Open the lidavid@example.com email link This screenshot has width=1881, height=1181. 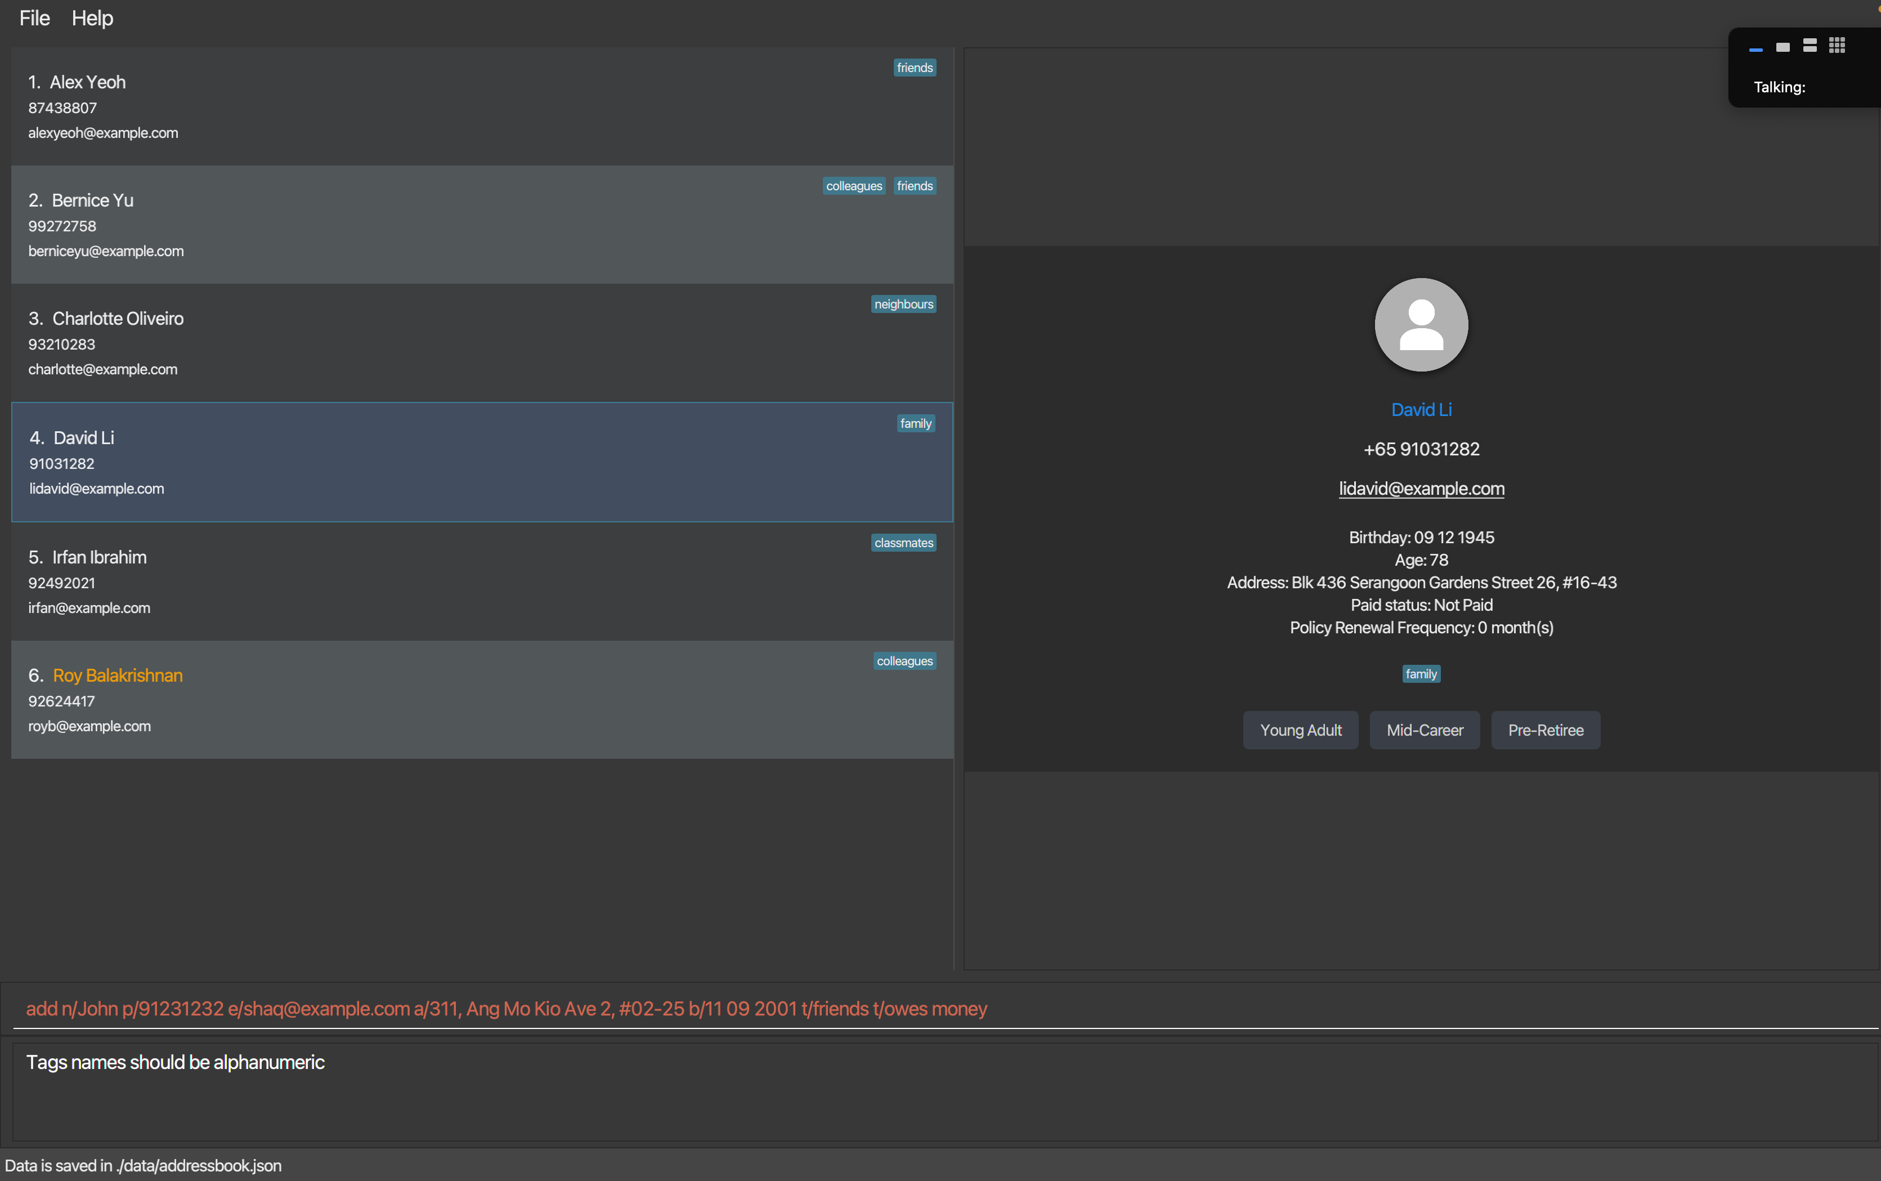[1420, 489]
